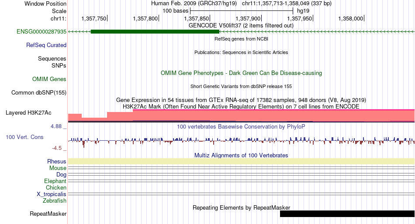Viewport: 415px width, 224px height.
Task: Click the GTEx Gene Expression track title
Action: [x=241, y=100]
